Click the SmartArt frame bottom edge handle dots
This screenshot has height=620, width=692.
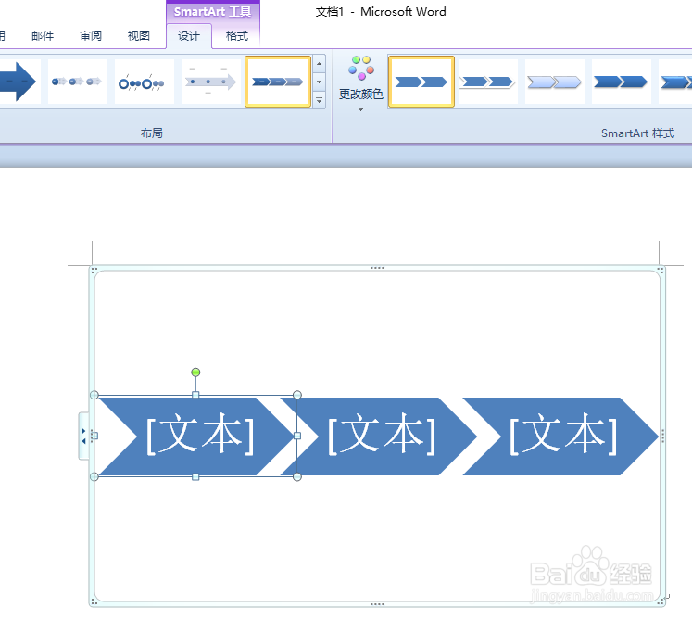tap(377, 604)
